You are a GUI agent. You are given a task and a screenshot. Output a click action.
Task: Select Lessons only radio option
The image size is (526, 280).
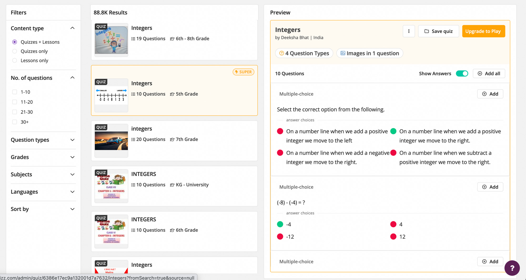[x=15, y=61]
